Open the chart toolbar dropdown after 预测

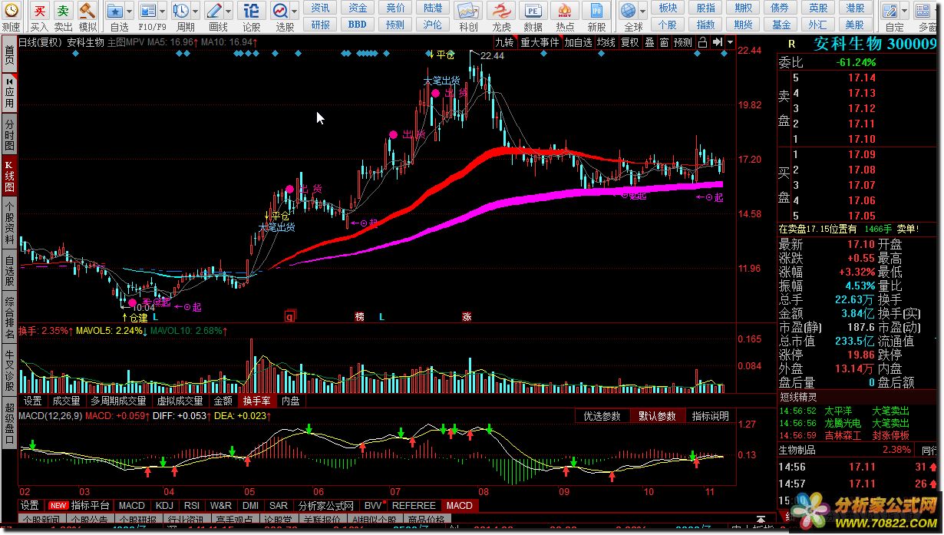pyautogui.click(x=729, y=42)
